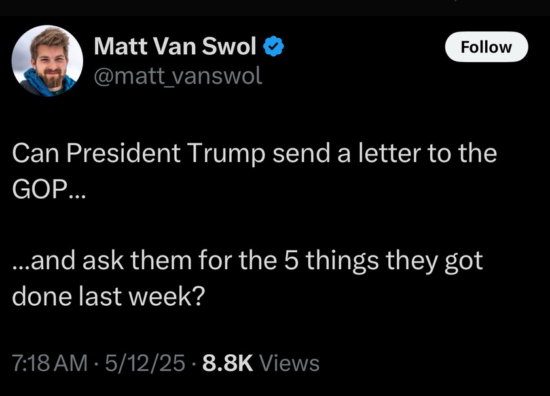The image size is (550, 396).
Task: Click the dot separator before 8.8K
Action: [x=194, y=363]
